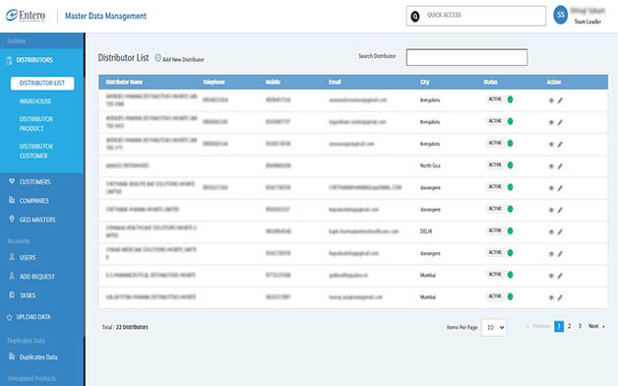
Task: Click the Duplicates Data sidebar icon
Action: pos(12,356)
